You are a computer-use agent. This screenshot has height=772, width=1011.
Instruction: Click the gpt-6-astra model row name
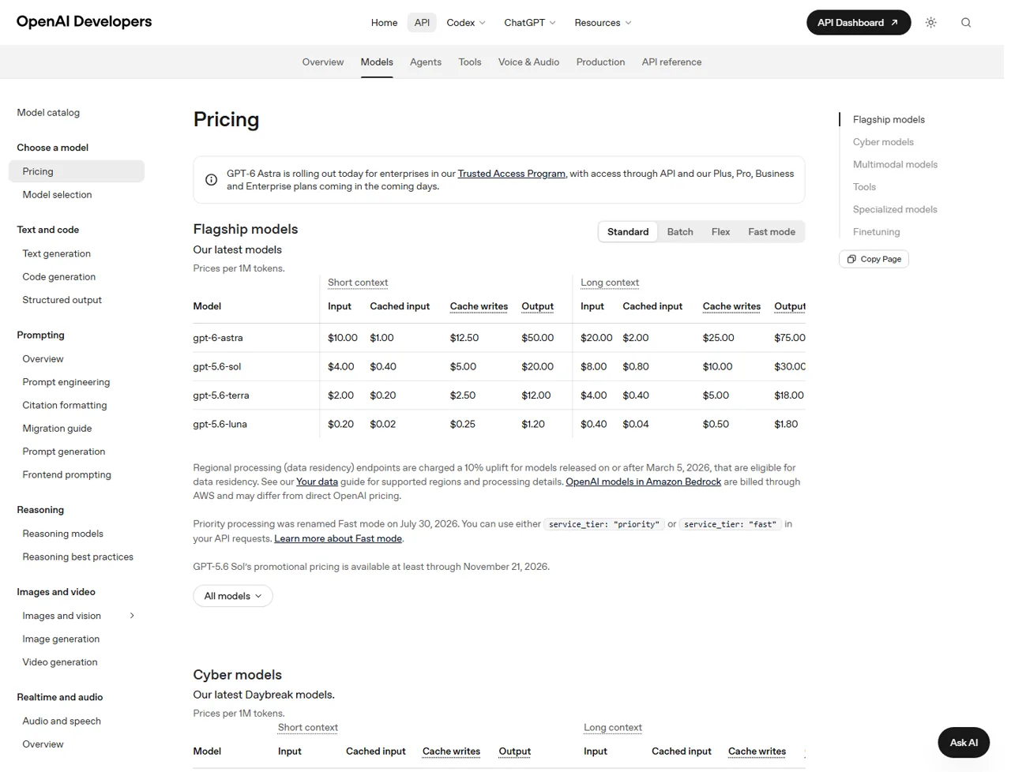218,338
